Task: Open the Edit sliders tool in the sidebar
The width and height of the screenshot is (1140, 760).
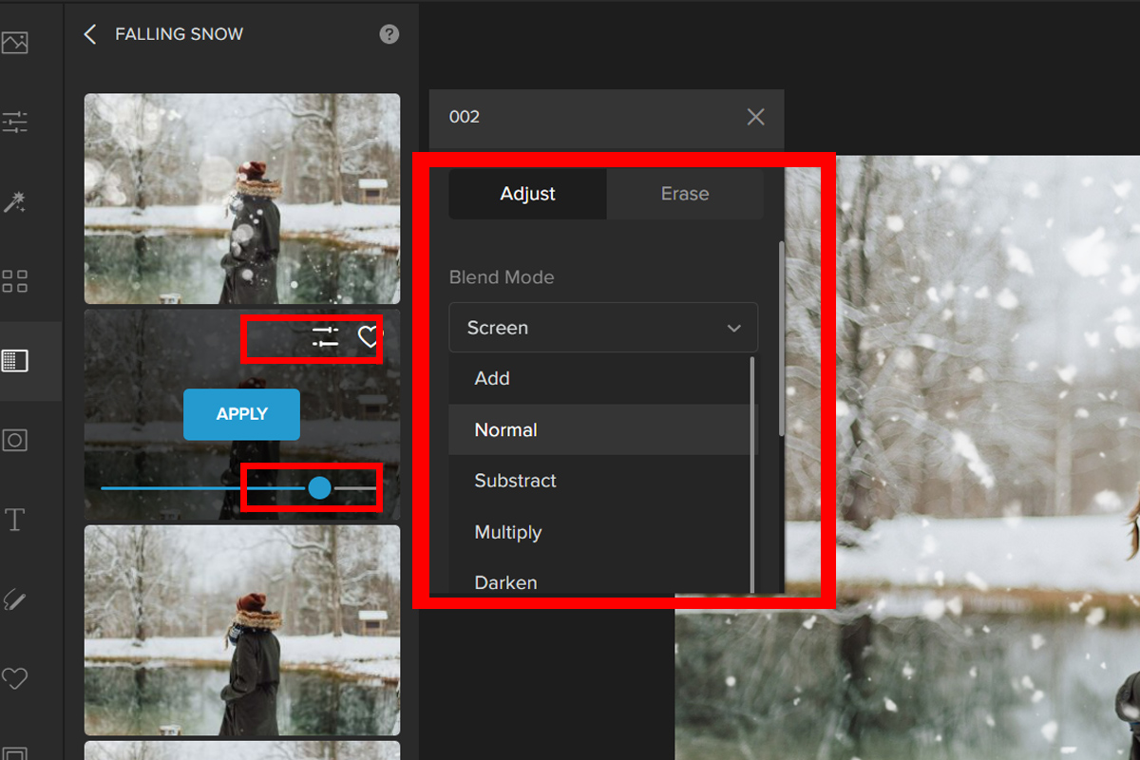Action: [x=15, y=123]
